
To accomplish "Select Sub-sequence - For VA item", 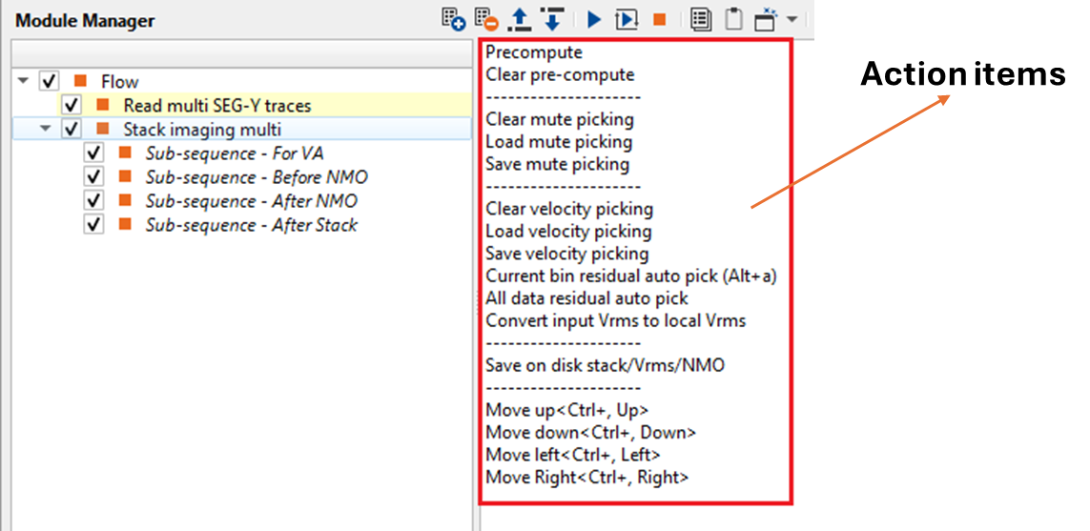I will [x=235, y=153].
